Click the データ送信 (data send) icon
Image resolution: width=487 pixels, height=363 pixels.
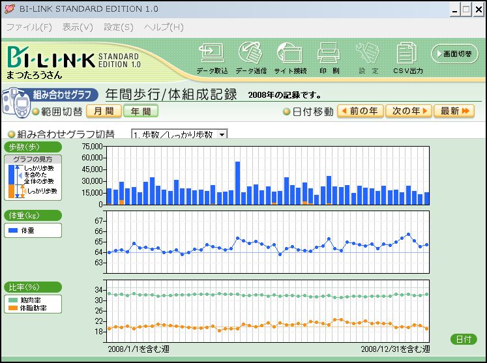tap(251, 57)
